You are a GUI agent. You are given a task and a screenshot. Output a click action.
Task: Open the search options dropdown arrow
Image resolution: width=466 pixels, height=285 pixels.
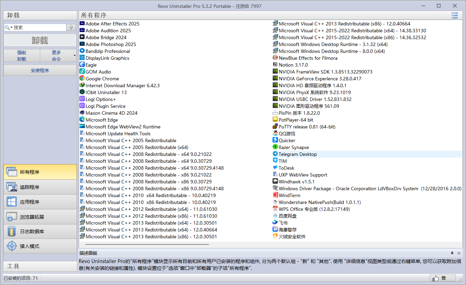point(11,27)
